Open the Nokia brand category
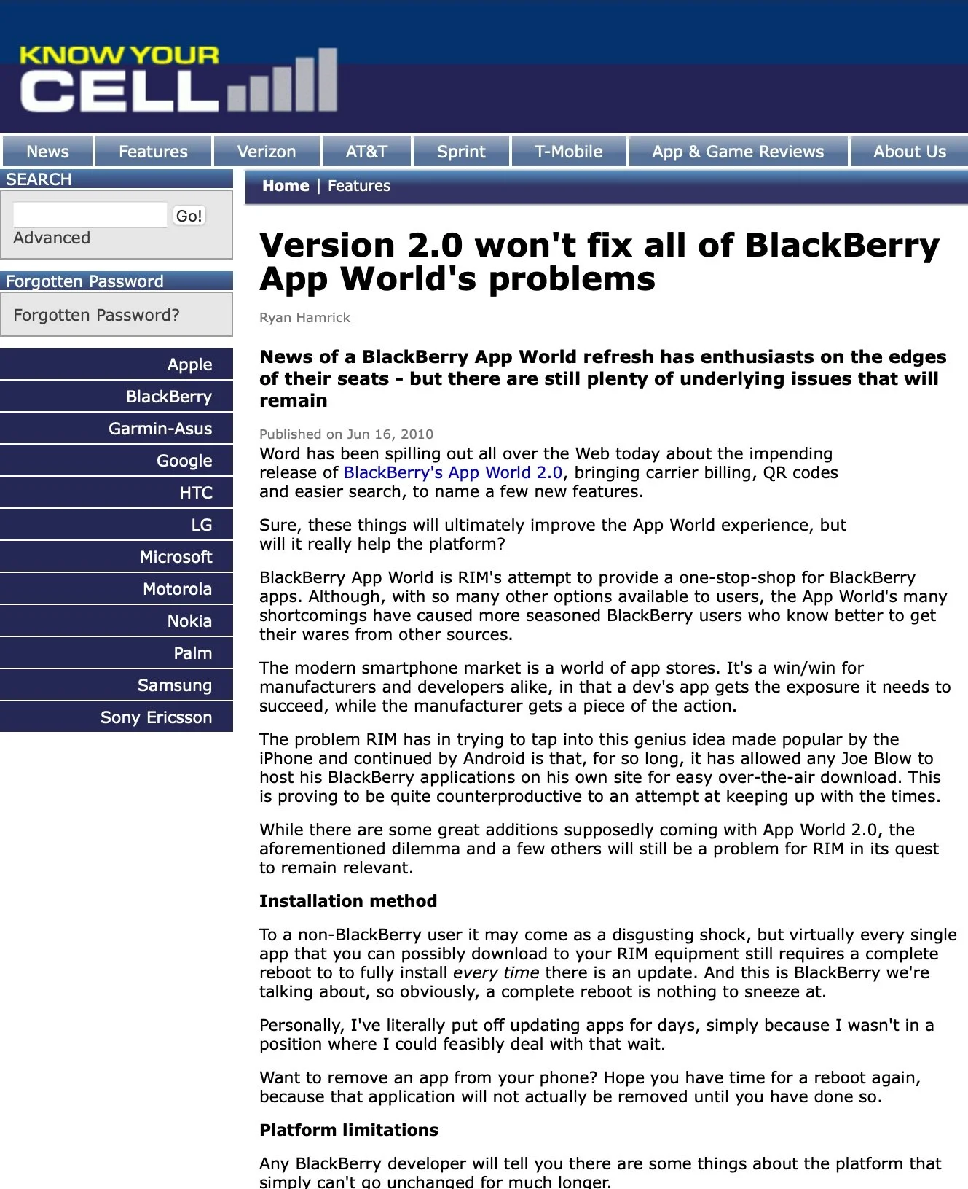 coord(117,621)
